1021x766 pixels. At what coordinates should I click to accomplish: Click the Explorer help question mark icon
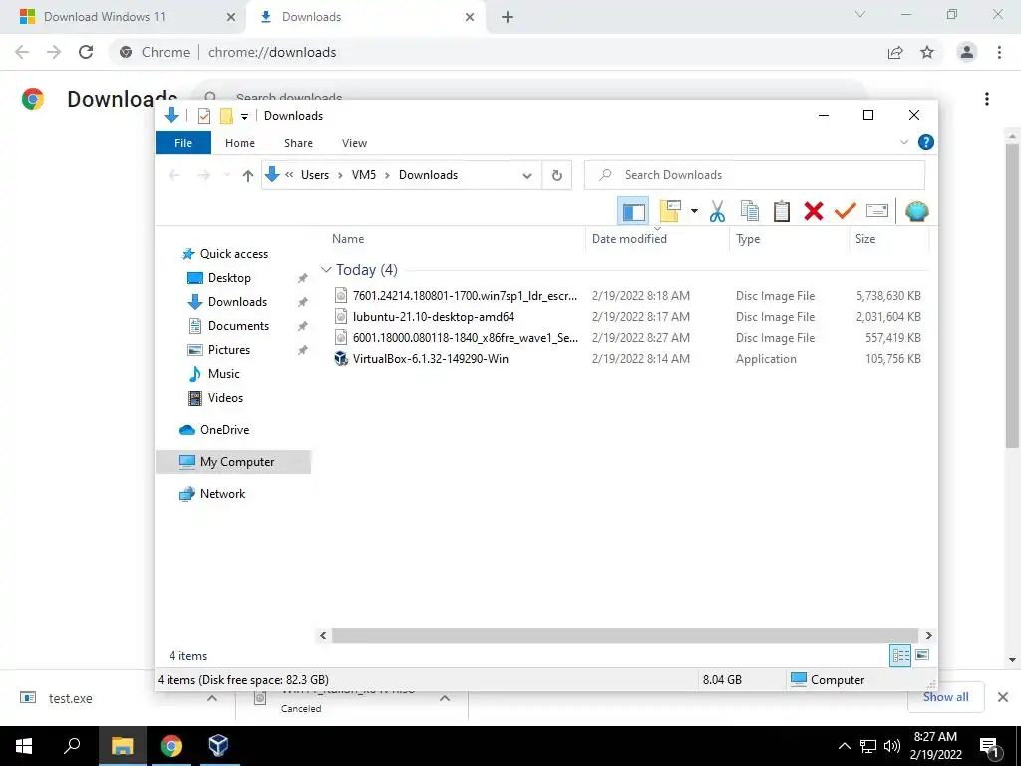click(926, 142)
